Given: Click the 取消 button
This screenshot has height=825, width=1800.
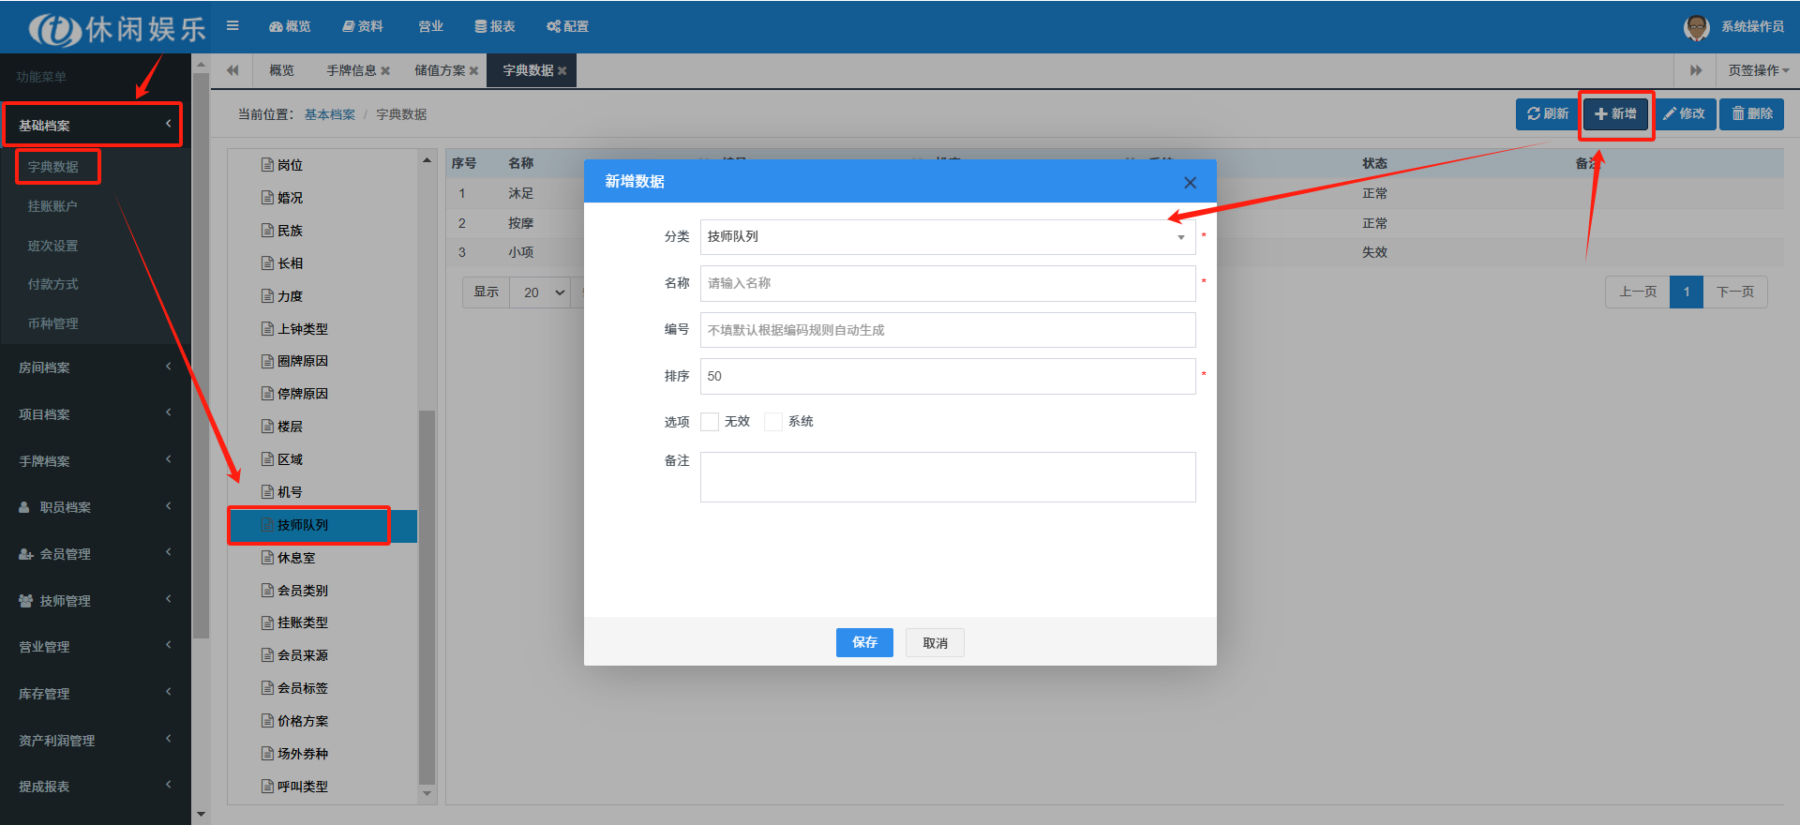Looking at the screenshot, I should tap(935, 643).
